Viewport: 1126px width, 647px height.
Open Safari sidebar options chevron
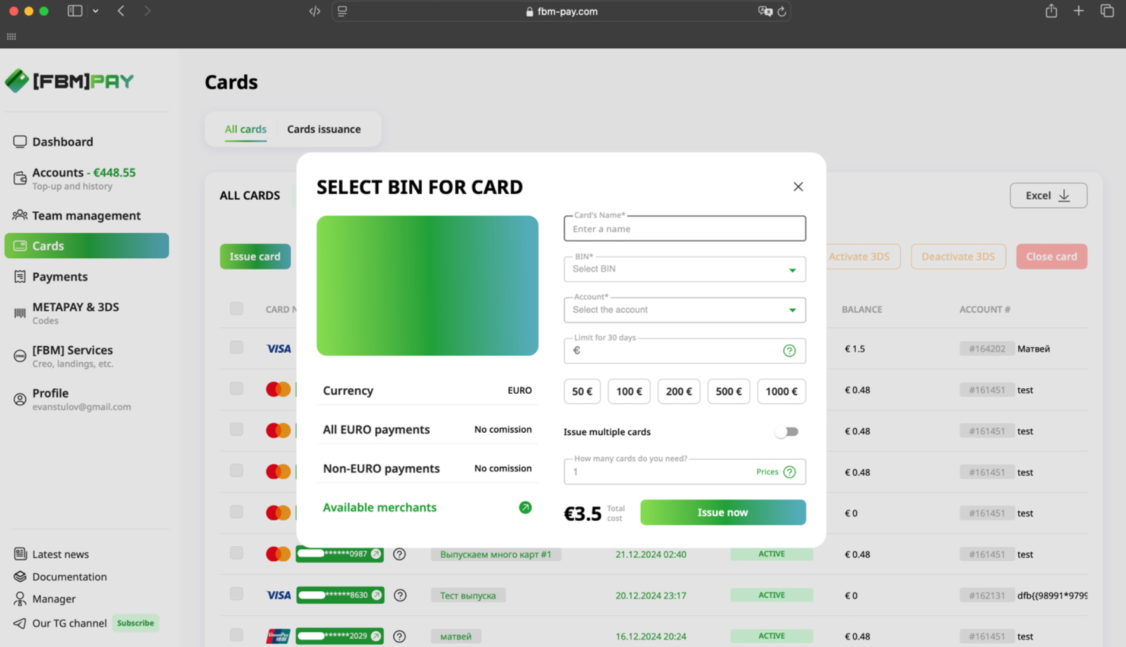pyautogui.click(x=96, y=11)
